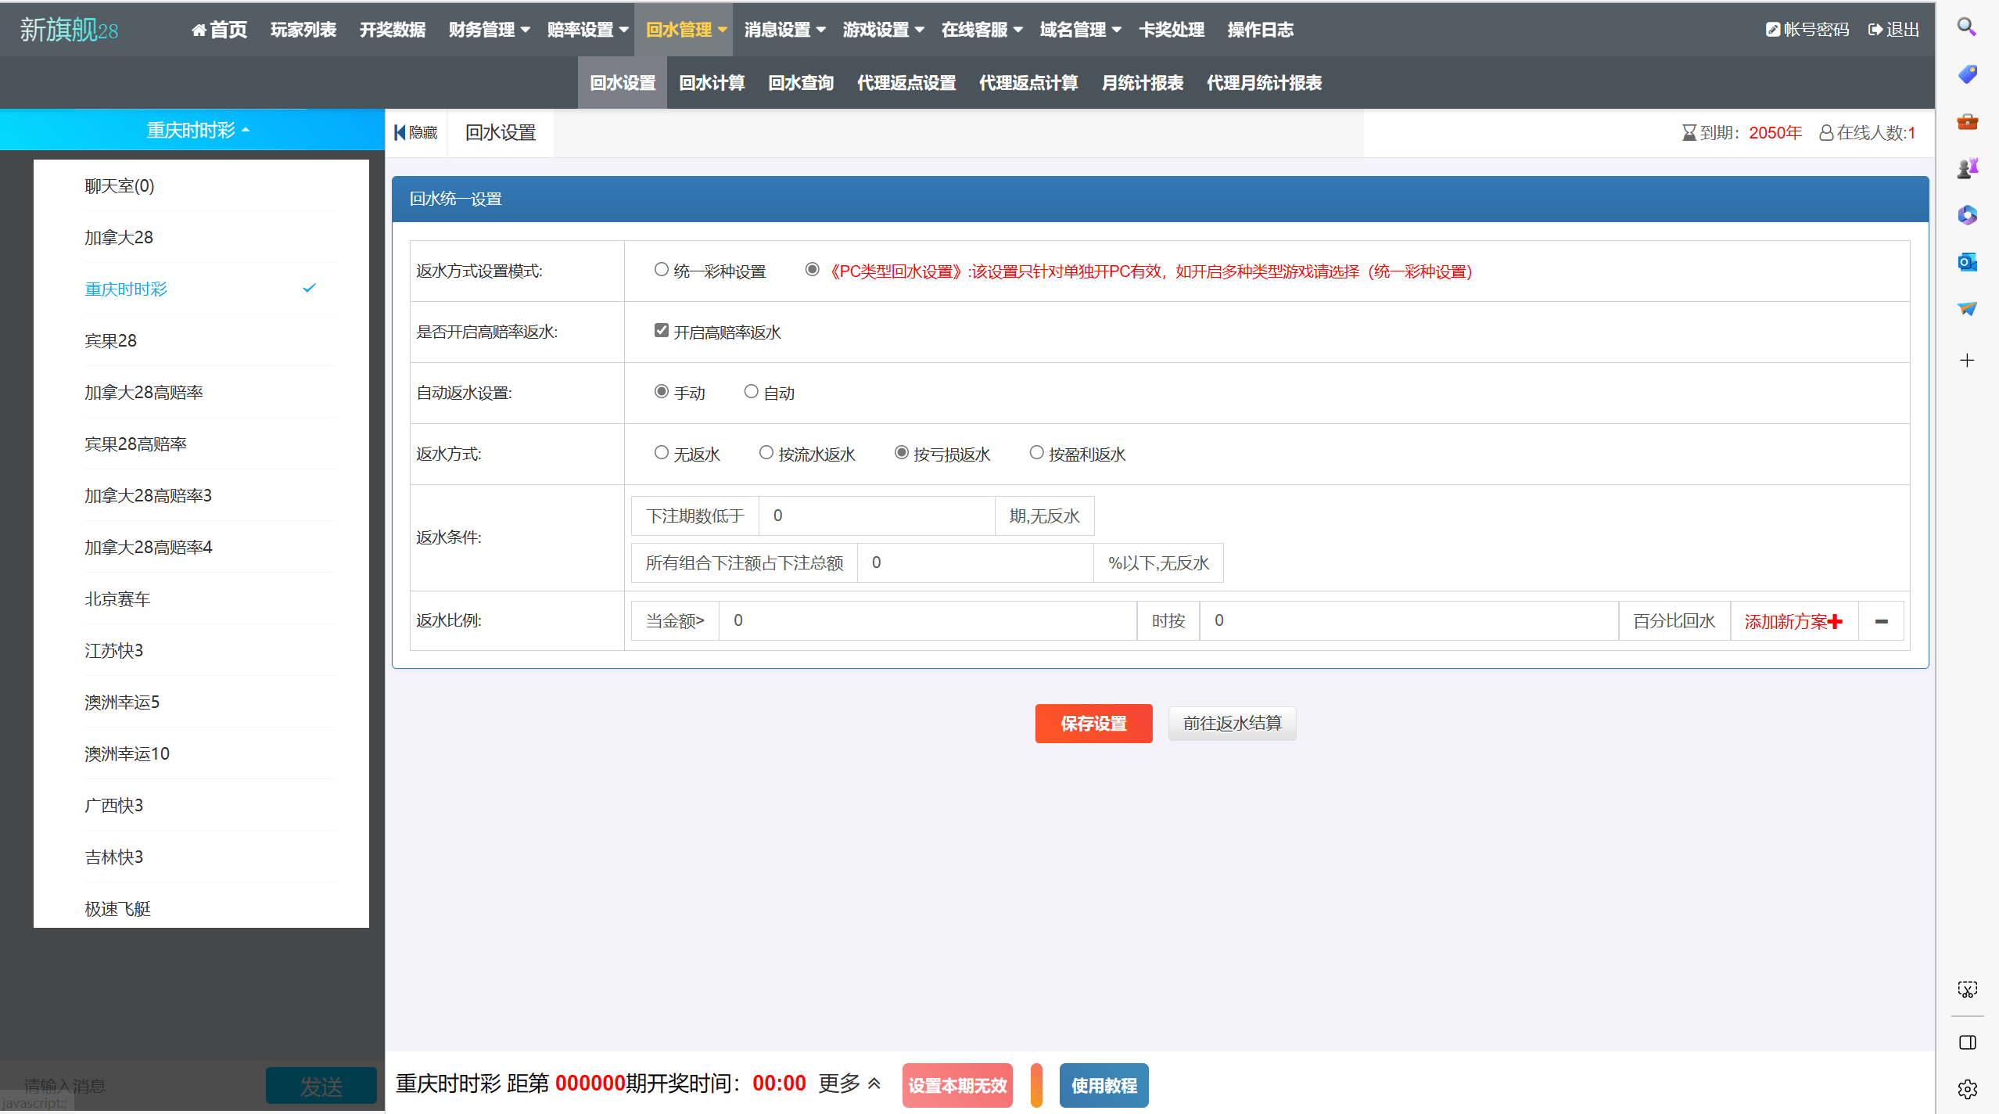Click the 请输入消息 chat input
Image resolution: width=1999 pixels, height=1114 pixels.
(x=133, y=1086)
